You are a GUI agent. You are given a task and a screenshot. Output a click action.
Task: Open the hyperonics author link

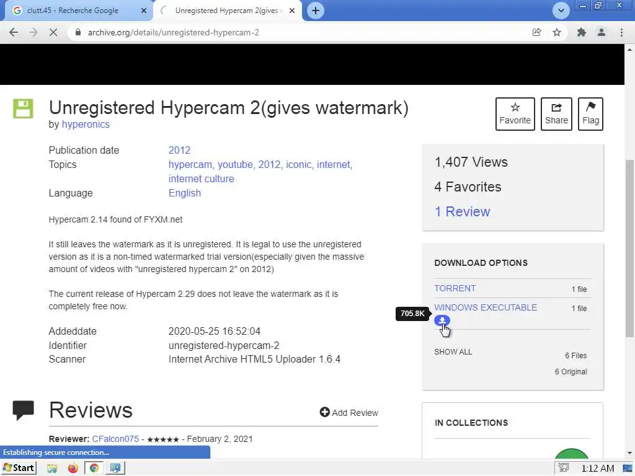[86, 124]
